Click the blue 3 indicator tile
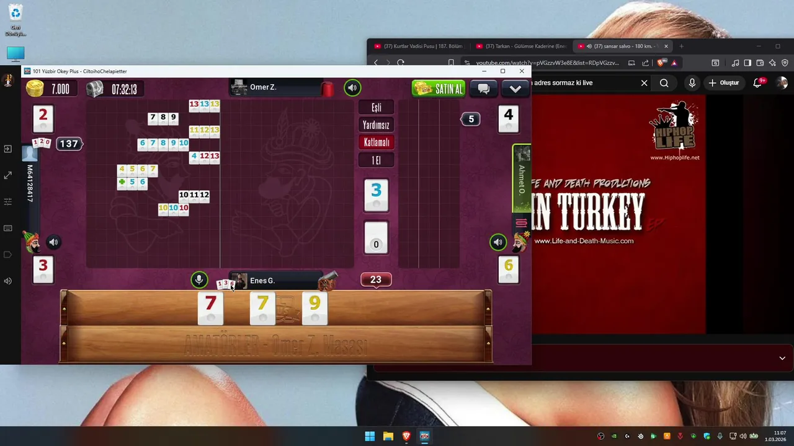 click(376, 195)
